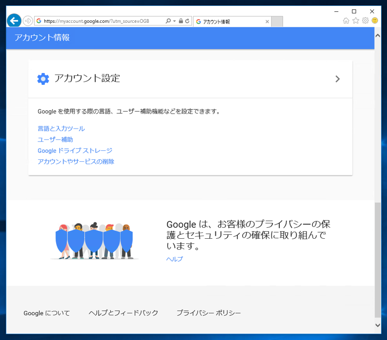Go to home page via house icon

346,21
